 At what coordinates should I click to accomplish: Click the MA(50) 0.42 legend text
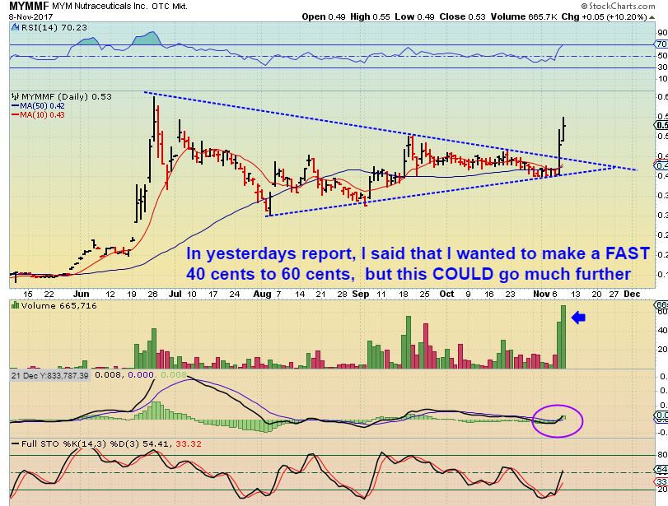(x=42, y=106)
